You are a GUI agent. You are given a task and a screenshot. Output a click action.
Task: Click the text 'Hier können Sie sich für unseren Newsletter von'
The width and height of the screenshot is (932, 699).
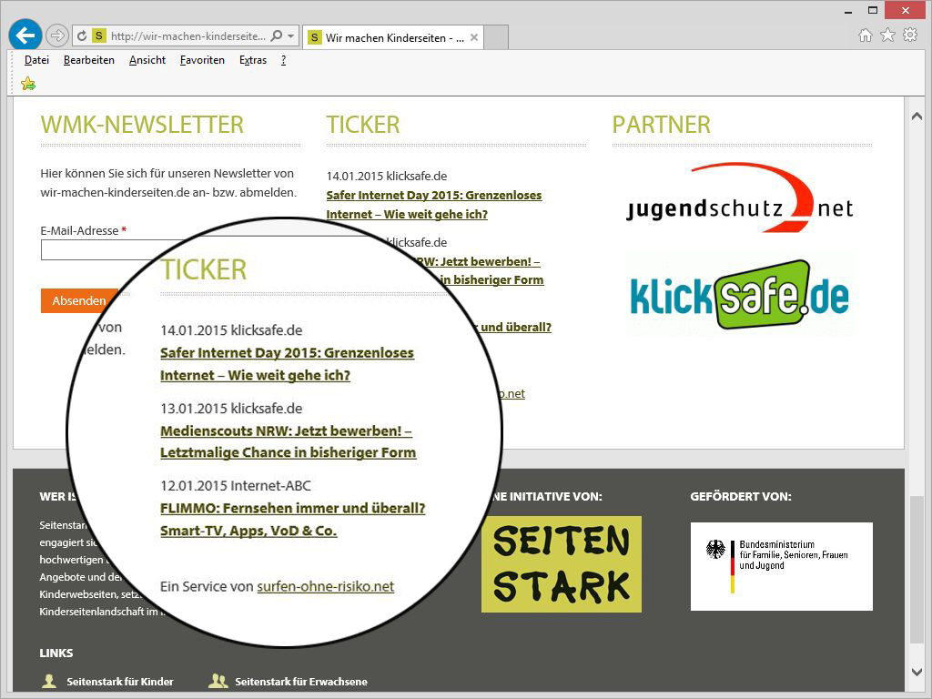[167, 174]
